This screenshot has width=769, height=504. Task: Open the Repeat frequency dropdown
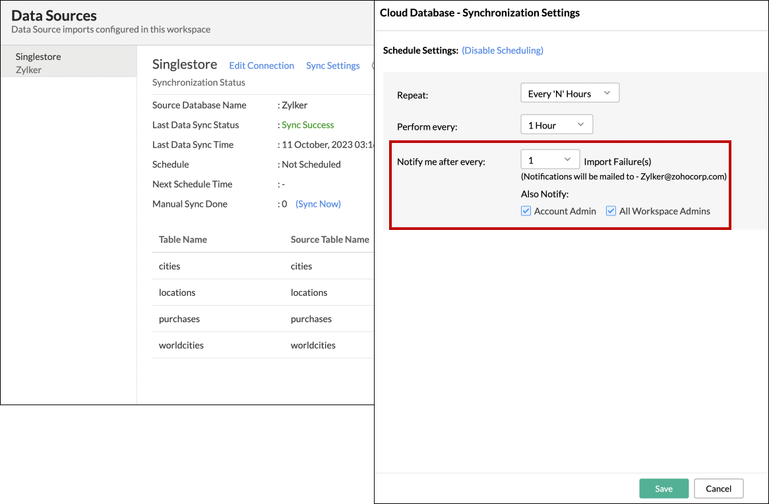pyautogui.click(x=569, y=94)
